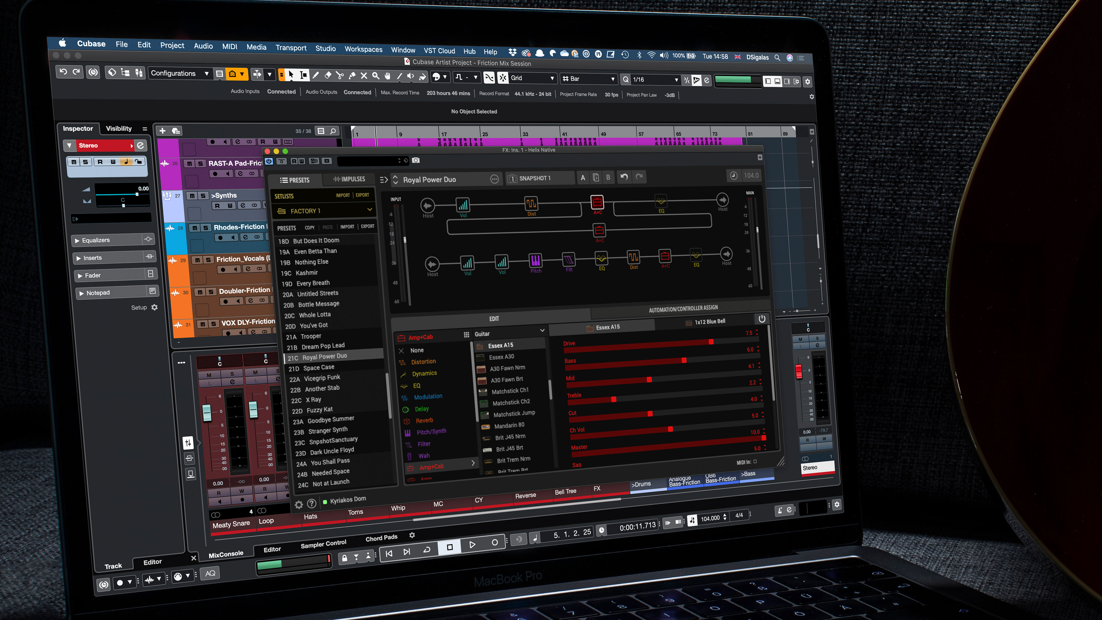The width and height of the screenshot is (1102, 620).
Task: Click the Record transport button
Action: click(495, 543)
